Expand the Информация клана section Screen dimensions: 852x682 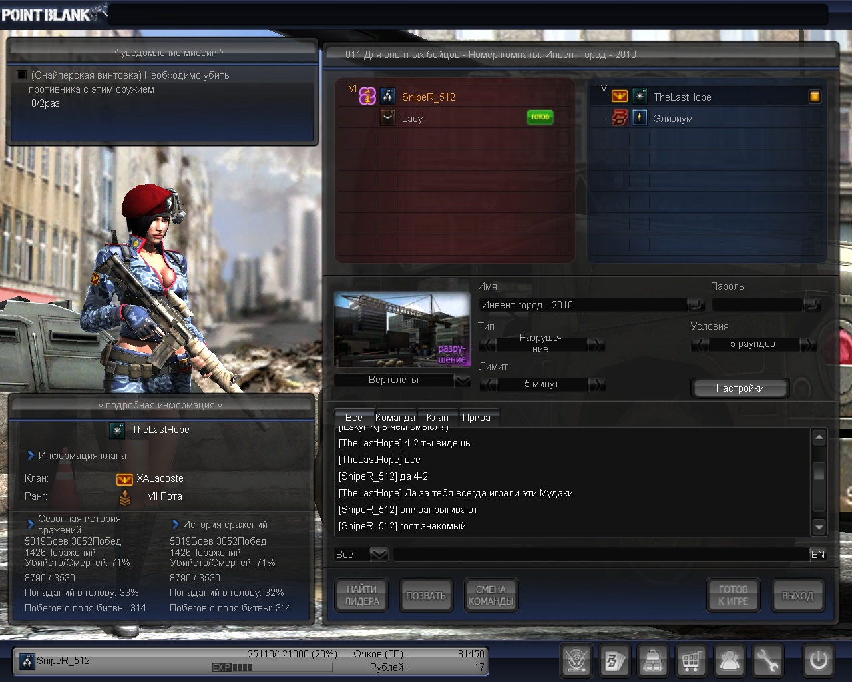pos(31,456)
